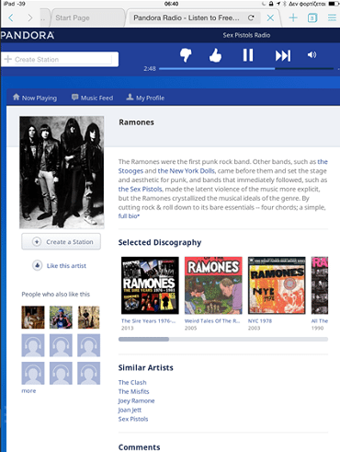Viewport: 340px width, 452px height.
Task: Click Like this artist
Action: click(60, 266)
